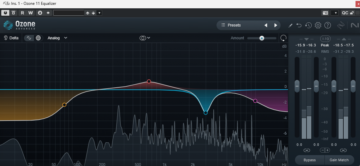
Task: Select the orange low shelf EQ node
Action: point(64,105)
